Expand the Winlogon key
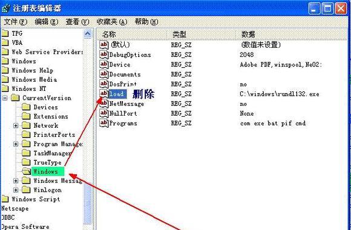The height and width of the screenshot is (230, 351). (x=16, y=190)
